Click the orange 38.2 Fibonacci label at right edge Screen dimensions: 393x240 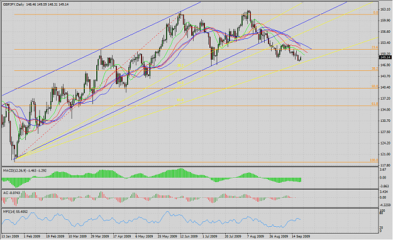tap(375, 68)
